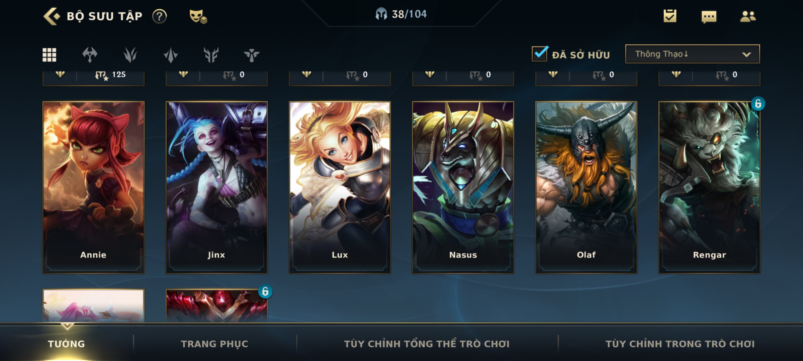This screenshot has height=361, width=803.
Task: Open the Nasus champion card
Action: click(463, 187)
